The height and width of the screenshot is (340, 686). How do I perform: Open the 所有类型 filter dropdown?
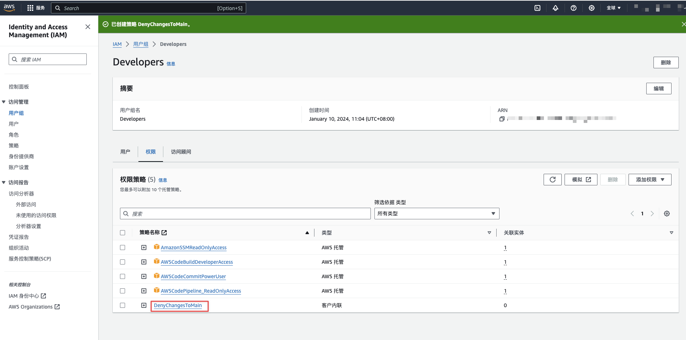(437, 214)
